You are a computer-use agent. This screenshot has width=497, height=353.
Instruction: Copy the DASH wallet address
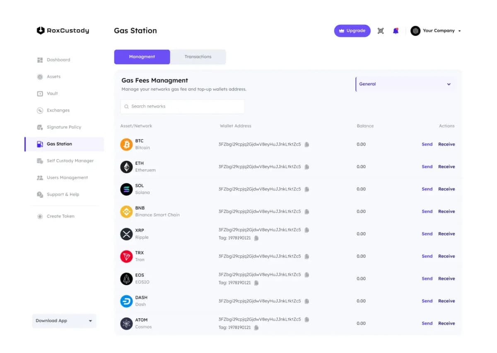pyautogui.click(x=307, y=301)
